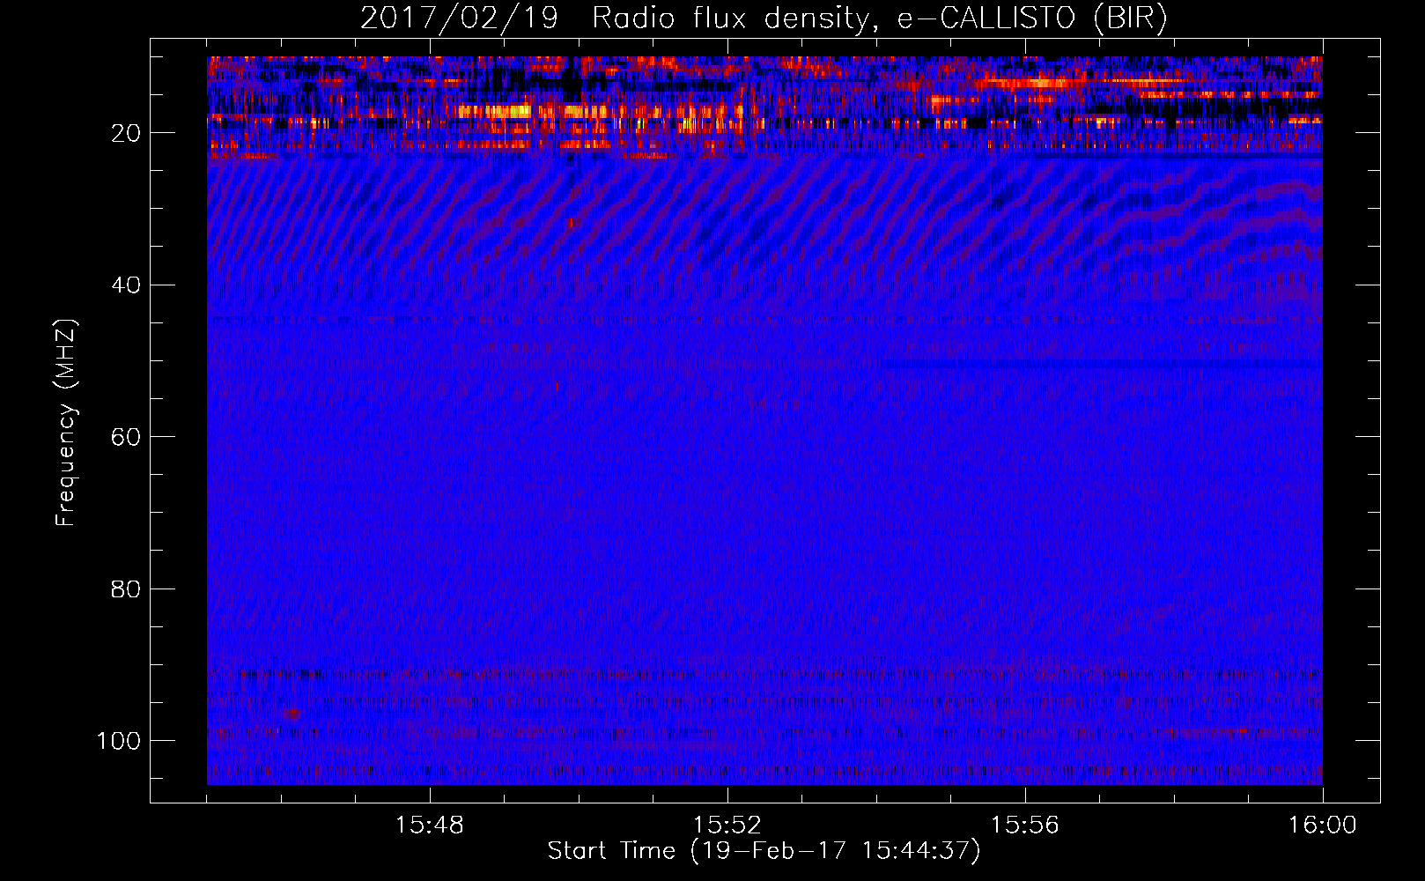
Task: Click the 60 frequency tick label
Action: (127, 437)
